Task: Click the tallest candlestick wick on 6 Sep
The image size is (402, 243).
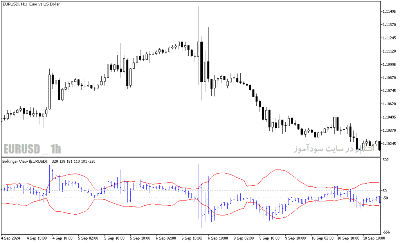Action: (x=198, y=45)
